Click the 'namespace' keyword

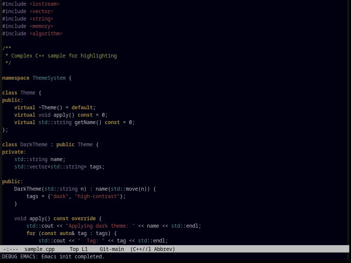(16, 78)
